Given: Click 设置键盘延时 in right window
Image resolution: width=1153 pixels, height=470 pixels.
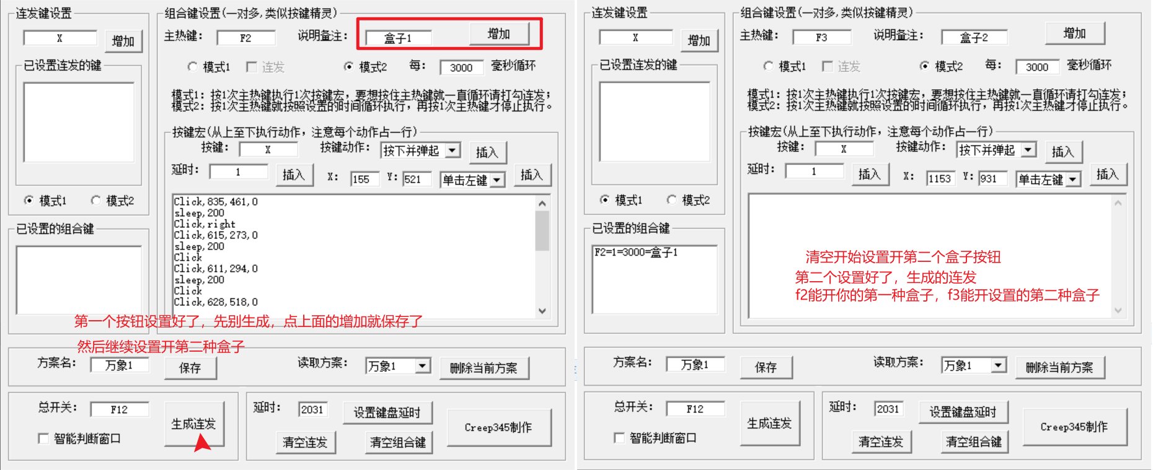Looking at the screenshot, I should pos(963,412).
